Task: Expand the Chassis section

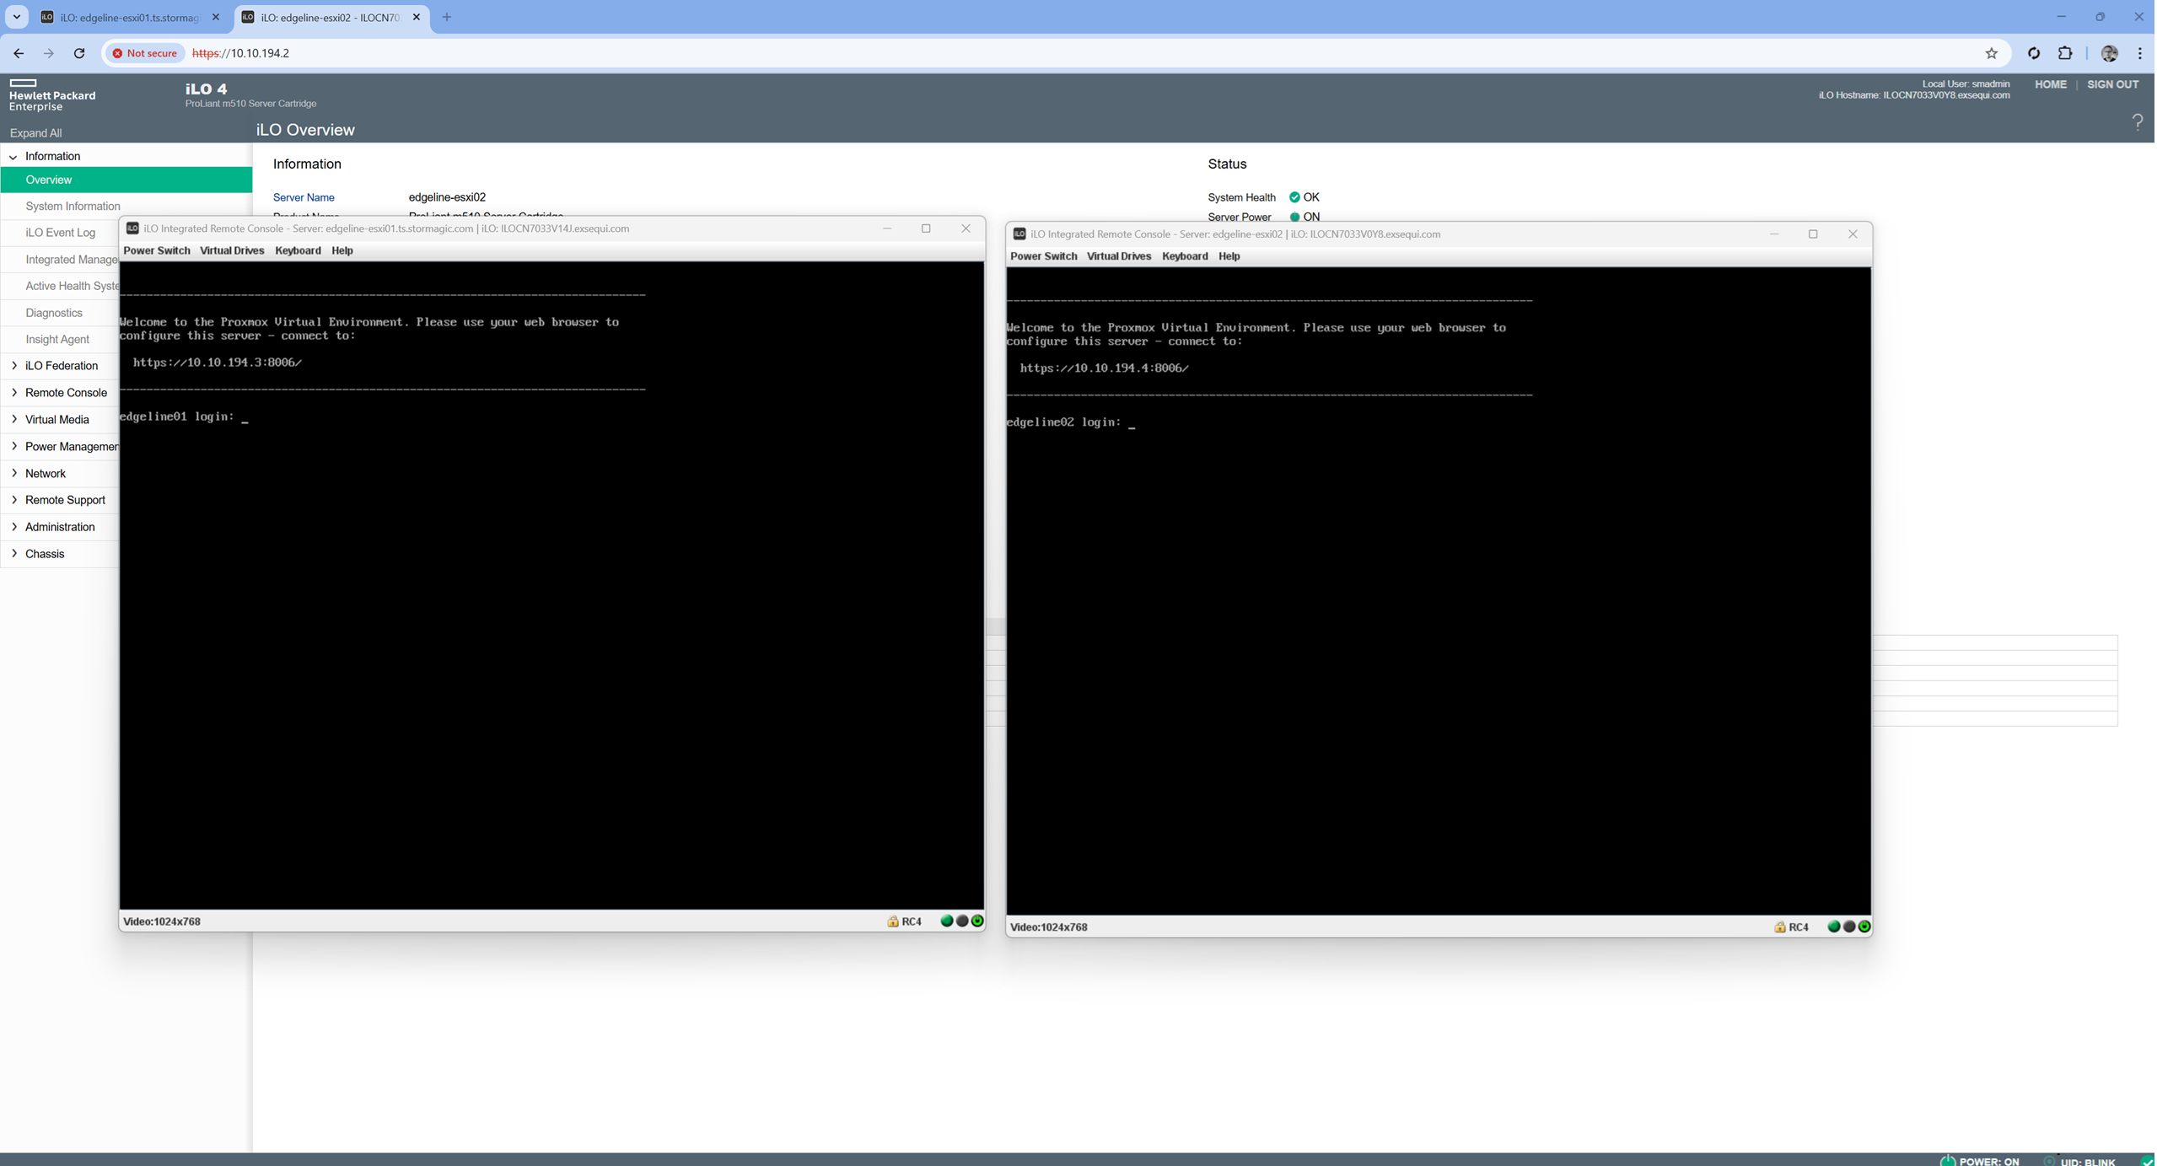Action: (x=14, y=554)
